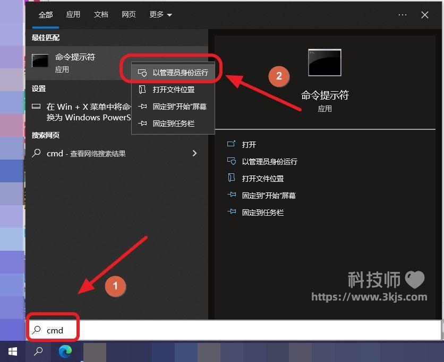Click open icon beside 打开 in preview
The height and width of the screenshot is (362, 444).
(231, 144)
